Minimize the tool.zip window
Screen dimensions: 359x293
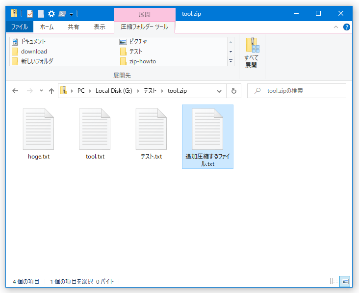pyautogui.click(x=296, y=14)
